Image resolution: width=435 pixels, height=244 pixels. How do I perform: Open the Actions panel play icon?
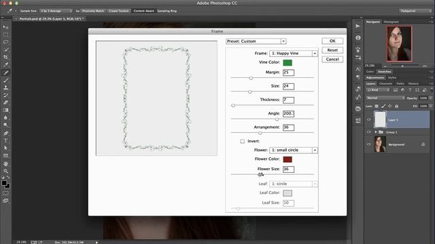point(358,26)
